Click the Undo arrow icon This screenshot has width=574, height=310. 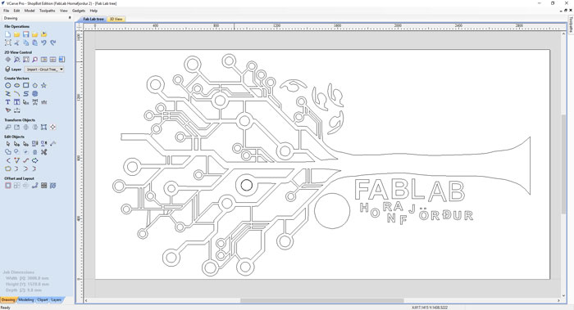click(44, 43)
